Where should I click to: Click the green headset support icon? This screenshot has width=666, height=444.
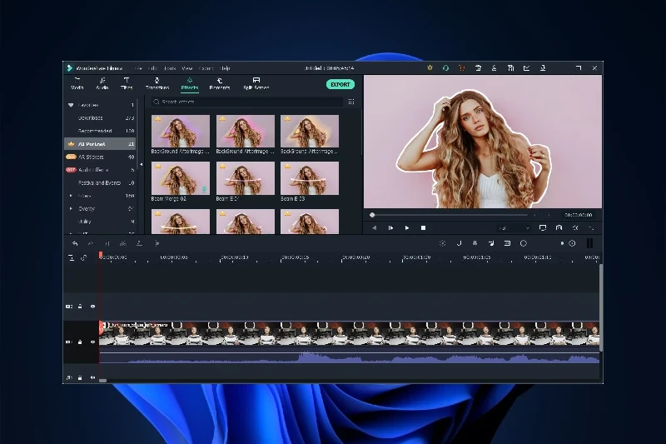click(x=445, y=68)
